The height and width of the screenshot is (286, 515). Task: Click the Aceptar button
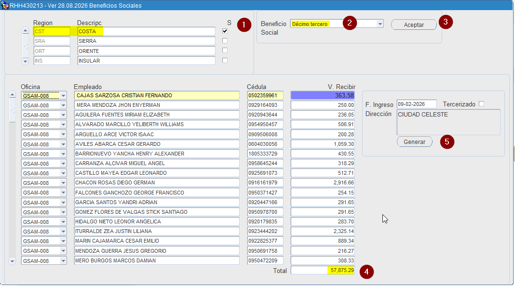click(414, 25)
